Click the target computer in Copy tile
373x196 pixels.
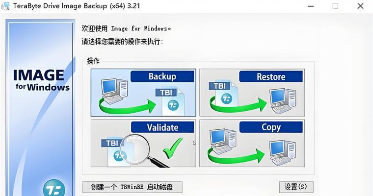click(x=283, y=153)
